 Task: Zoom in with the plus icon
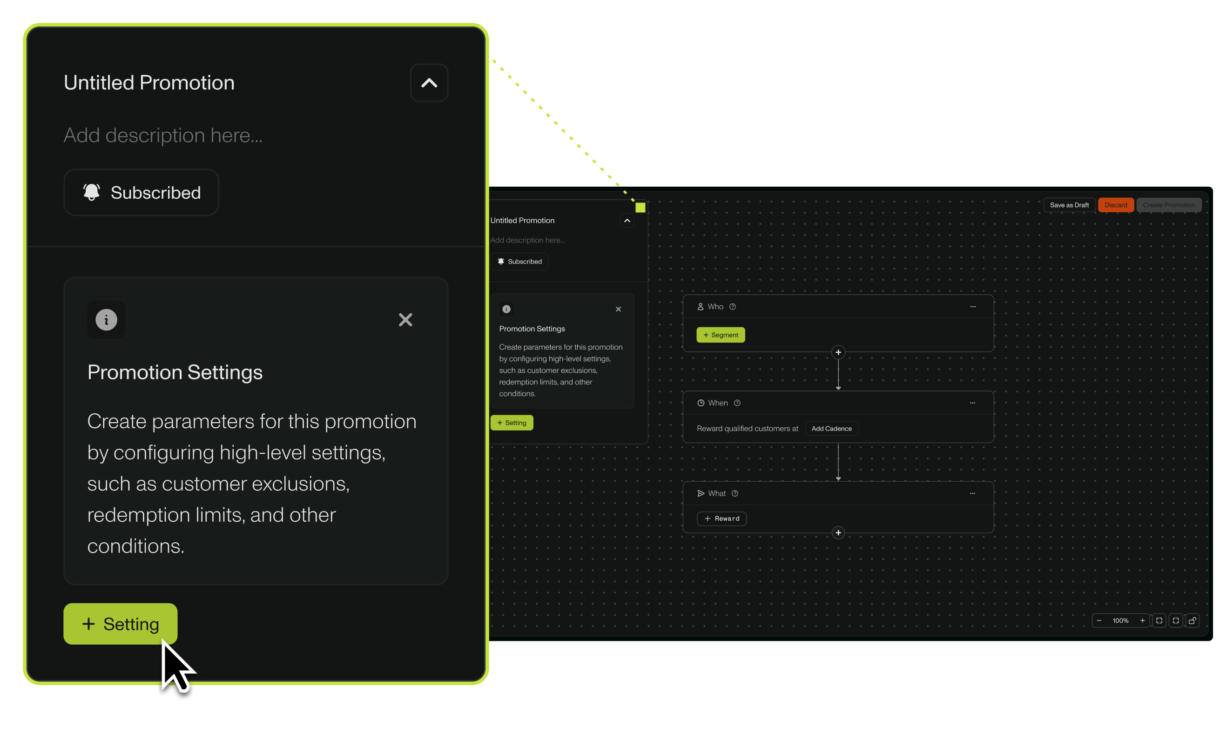click(x=1142, y=620)
